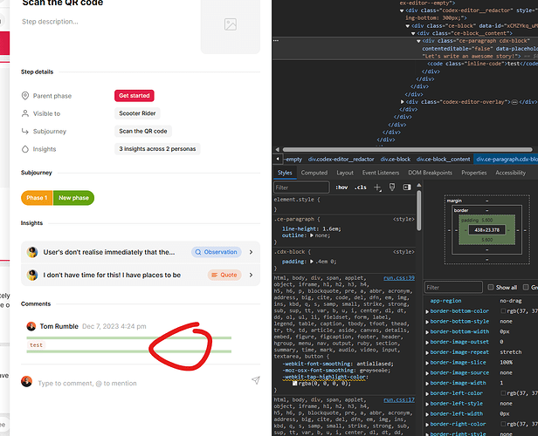This screenshot has width=538, height=436.
Task: Click the Computed pane Filter input
Action: click(453, 287)
